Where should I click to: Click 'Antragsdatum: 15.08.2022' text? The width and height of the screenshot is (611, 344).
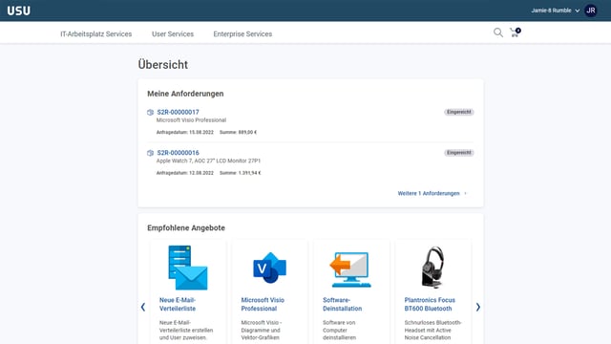coord(185,132)
